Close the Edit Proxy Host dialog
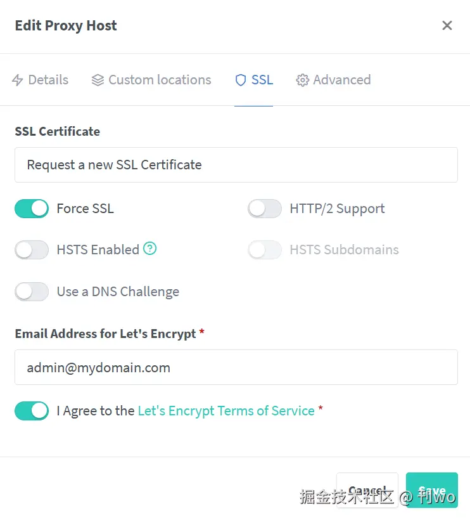This screenshot has width=470, height=520. click(447, 25)
